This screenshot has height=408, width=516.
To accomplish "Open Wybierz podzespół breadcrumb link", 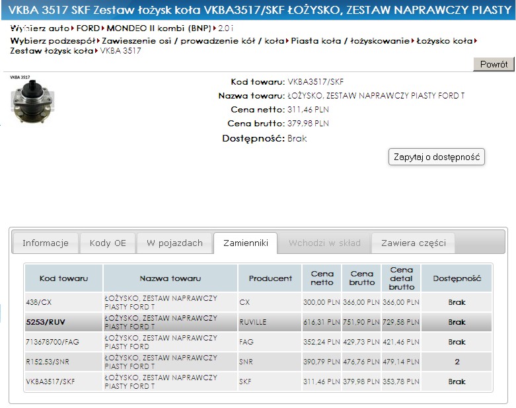I will point(53,41).
